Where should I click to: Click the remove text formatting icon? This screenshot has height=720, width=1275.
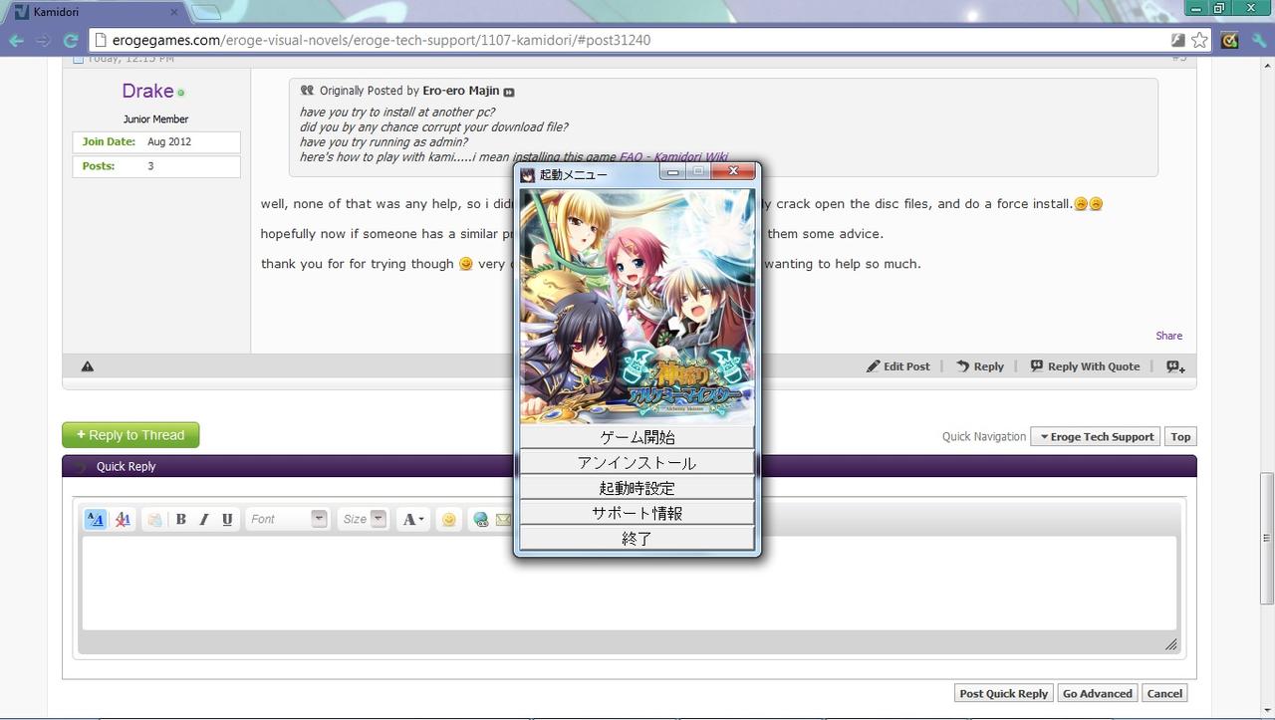point(123,519)
